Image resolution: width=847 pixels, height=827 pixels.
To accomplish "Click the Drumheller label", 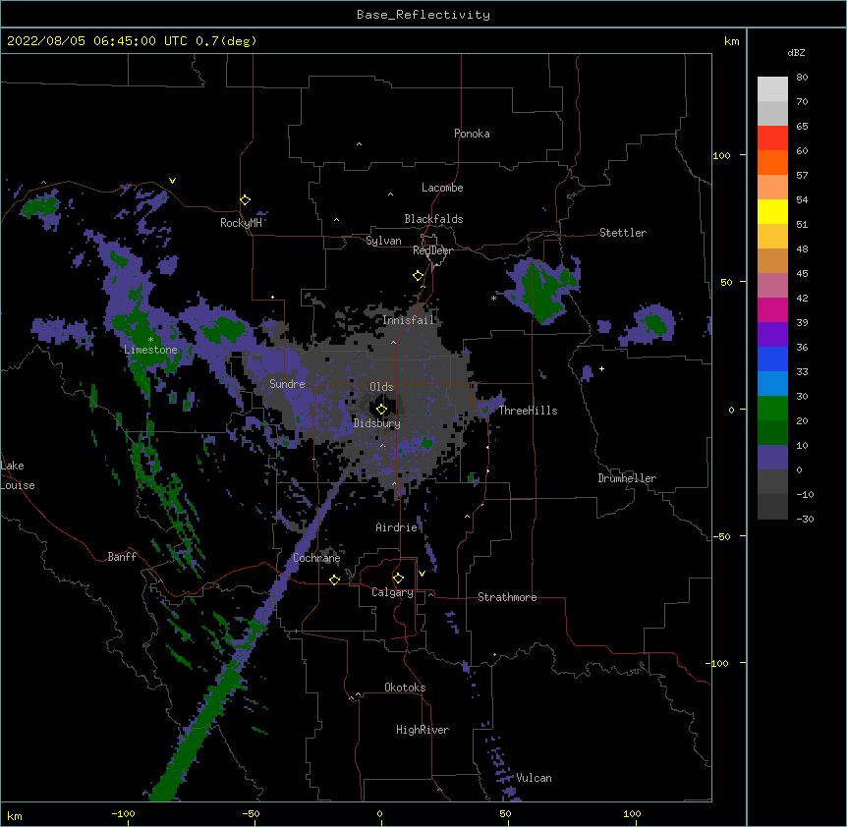I will pyautogui.click(x=627, y=478).
